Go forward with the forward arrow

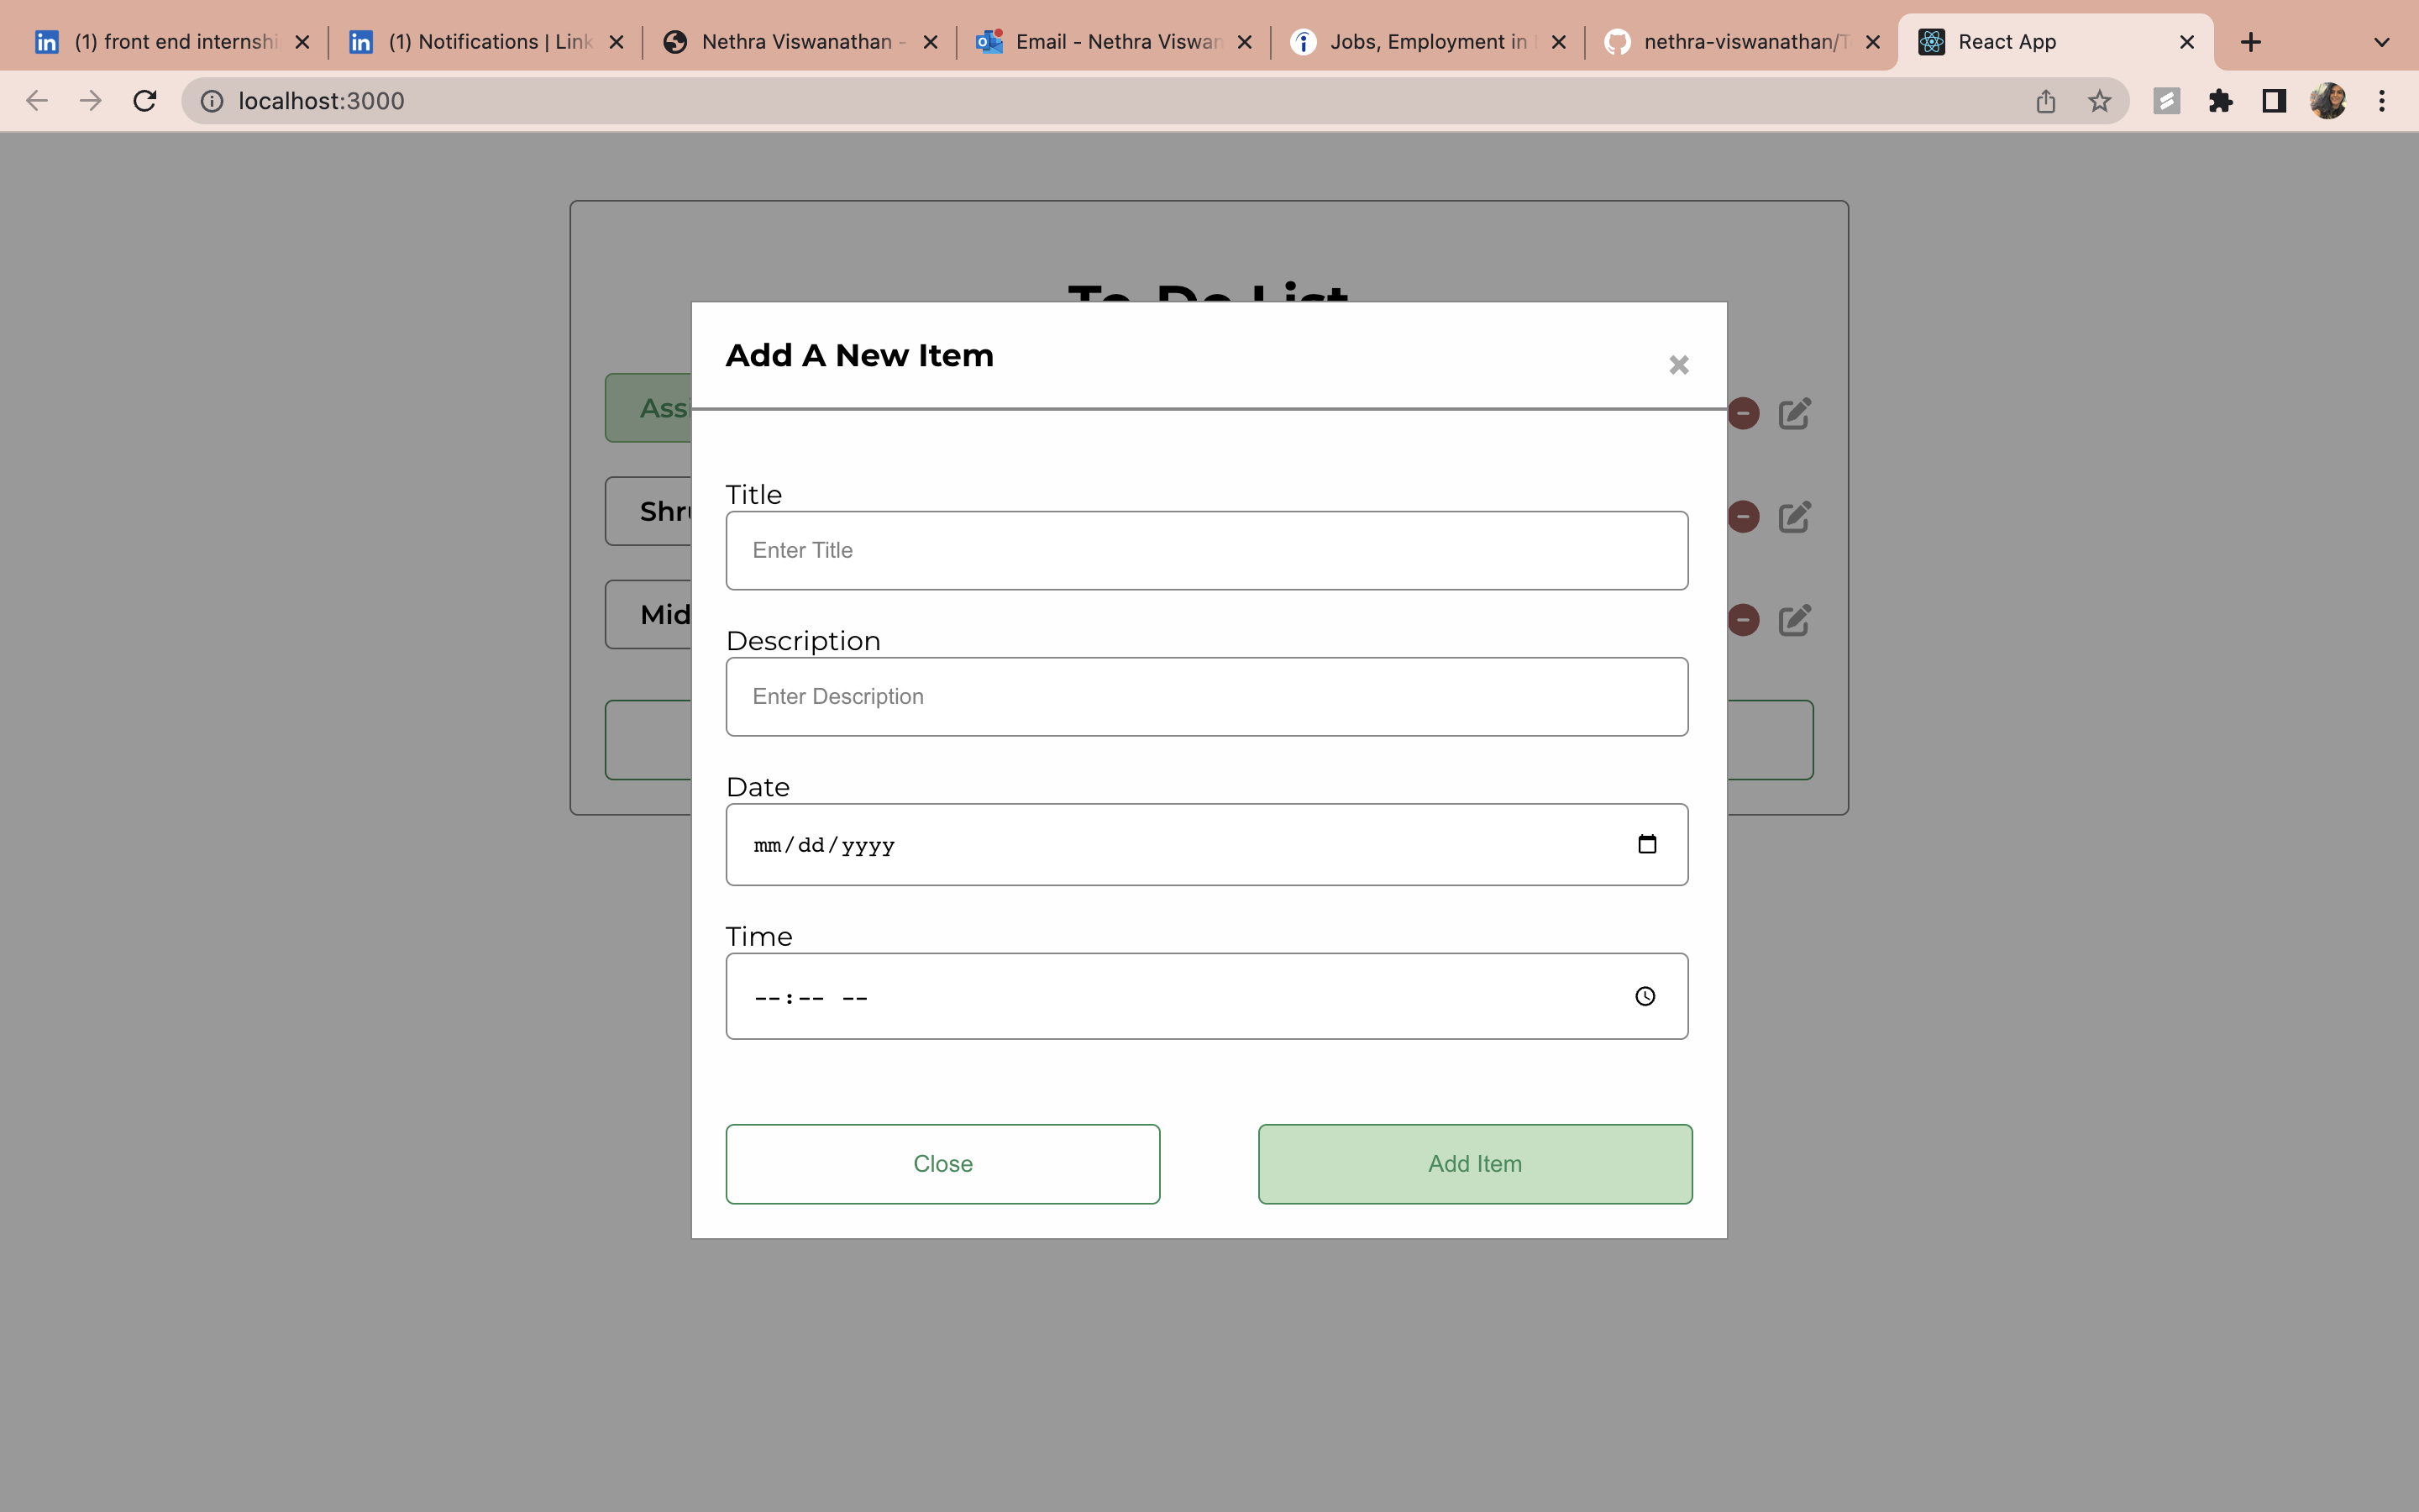[x=91, y=101]
